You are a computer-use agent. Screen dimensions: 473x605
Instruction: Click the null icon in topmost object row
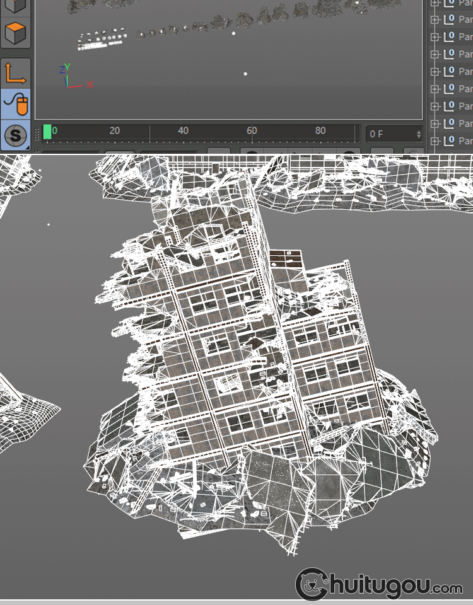449,3
